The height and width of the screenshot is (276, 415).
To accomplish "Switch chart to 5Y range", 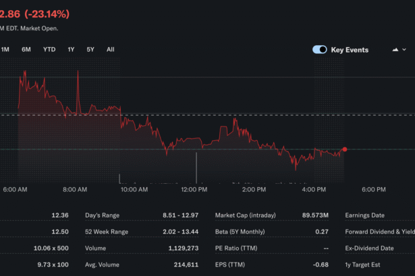I will [x=90, y=49].
